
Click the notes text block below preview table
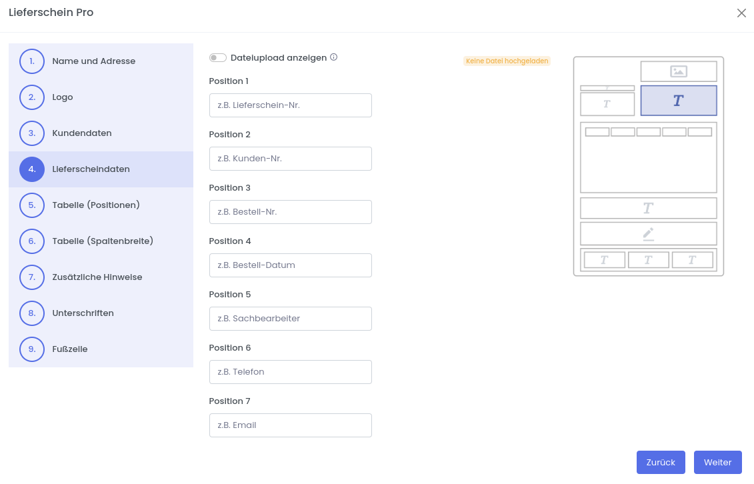click(x=648, y=208)
